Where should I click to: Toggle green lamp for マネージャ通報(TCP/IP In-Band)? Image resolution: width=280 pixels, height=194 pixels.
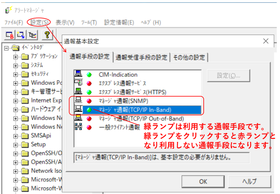(x=89, y=110)
